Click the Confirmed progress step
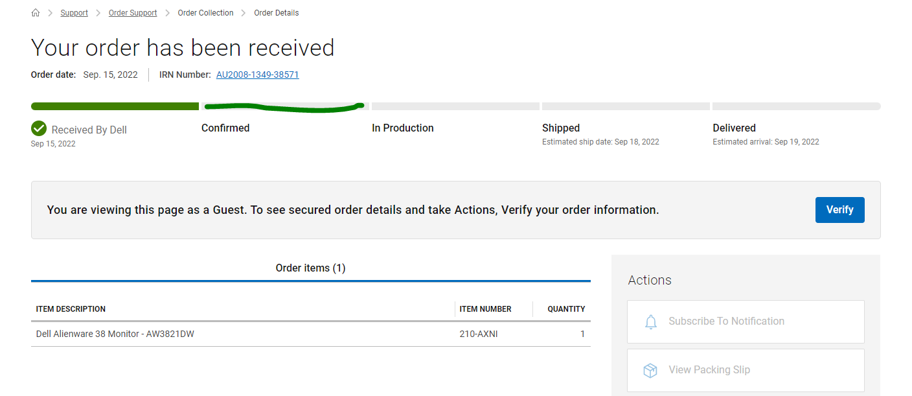The height and width of the screenshot is (396, 912). pos(225,128)
